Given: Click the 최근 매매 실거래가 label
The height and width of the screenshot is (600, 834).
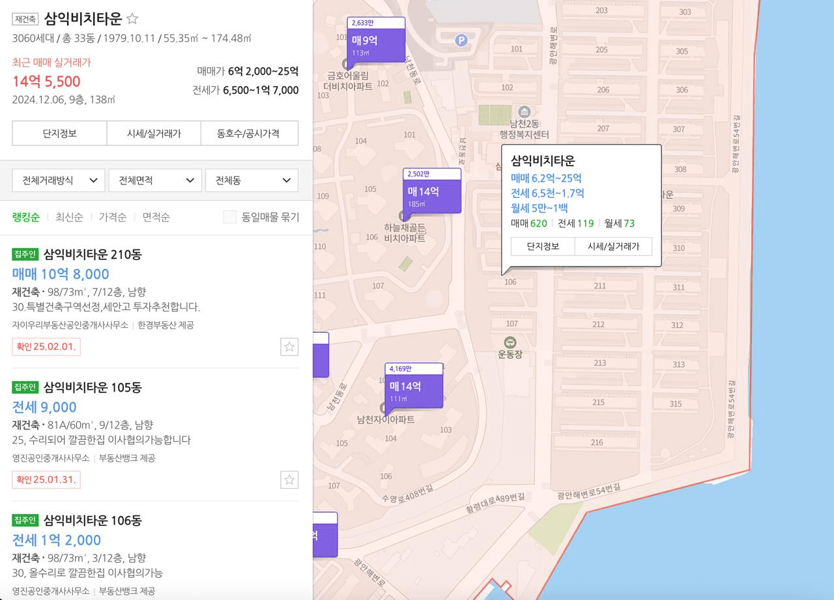Looking at the screenshot, I should tap(51, 63).
